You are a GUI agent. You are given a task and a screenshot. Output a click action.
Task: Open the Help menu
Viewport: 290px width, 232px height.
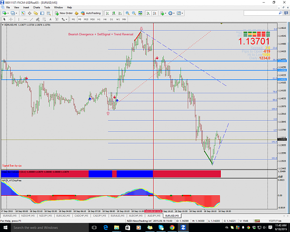pos(69,7)
